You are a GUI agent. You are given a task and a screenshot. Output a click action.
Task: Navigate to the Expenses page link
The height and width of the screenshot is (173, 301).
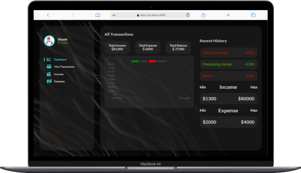pyautogui.click(x=59, y=81)
